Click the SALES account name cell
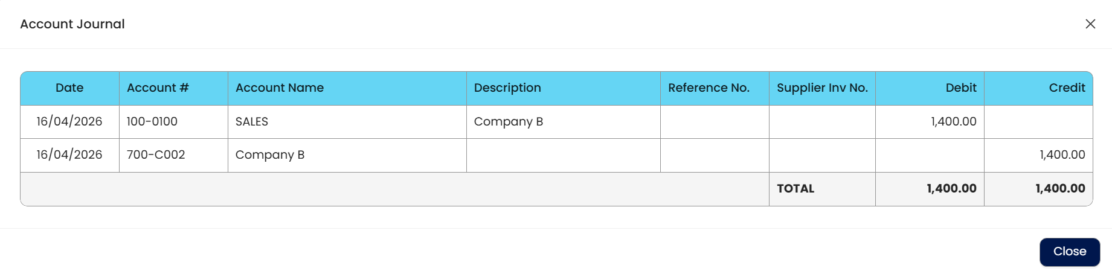Image resolution: width=1112 pixels, height=274 pixels. pos(252,122)
